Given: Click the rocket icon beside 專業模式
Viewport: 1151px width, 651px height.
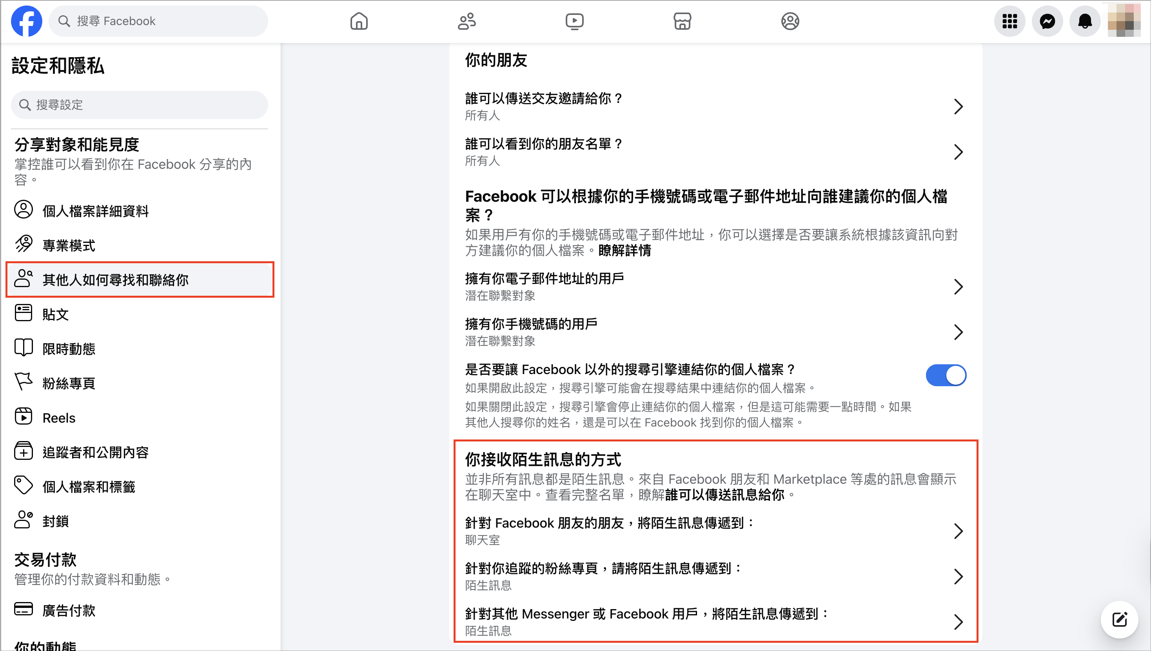Looking at the screenshot, I should (x=23, y=244).
